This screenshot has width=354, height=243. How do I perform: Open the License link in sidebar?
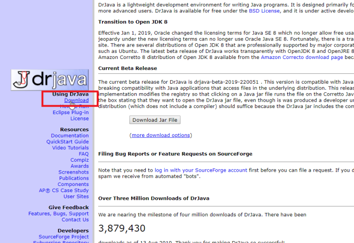click(x=80, y=118)
